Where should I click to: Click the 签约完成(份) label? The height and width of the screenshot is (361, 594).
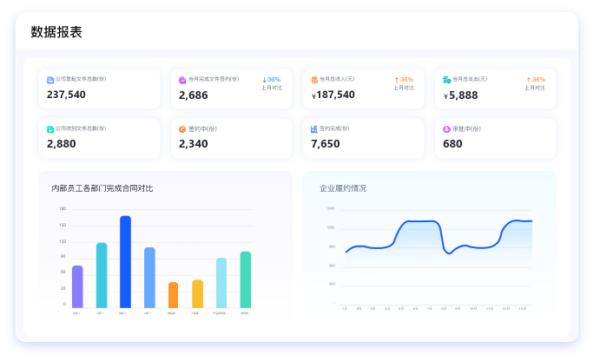pos(334,128)
